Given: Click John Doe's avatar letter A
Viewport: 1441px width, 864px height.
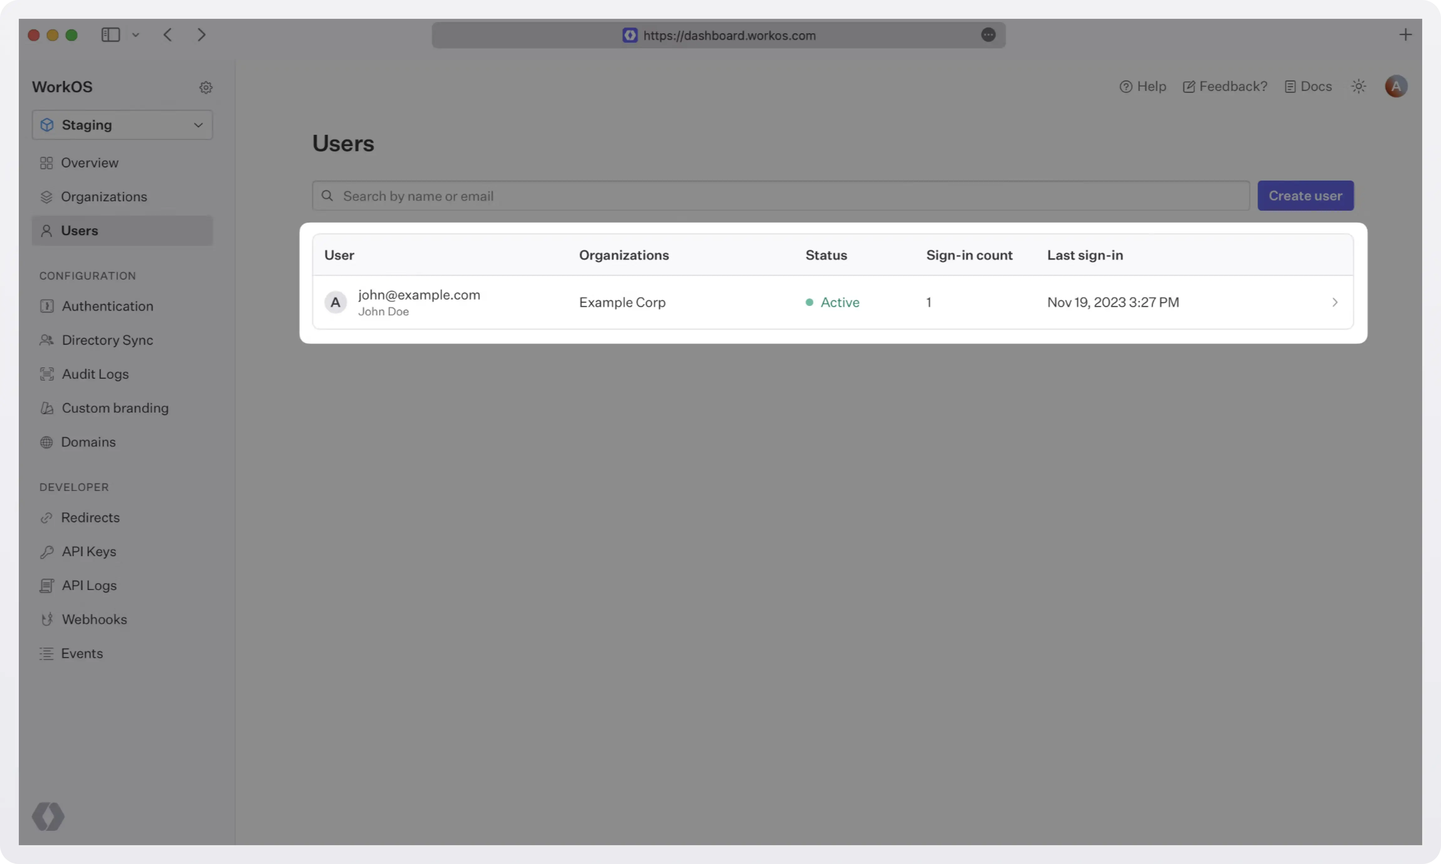Looking at the screenshot, I should 335,302.
